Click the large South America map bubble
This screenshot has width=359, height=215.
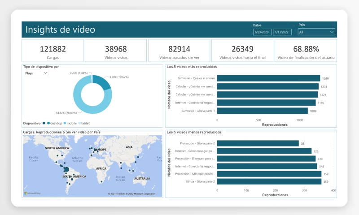[66, 169]
